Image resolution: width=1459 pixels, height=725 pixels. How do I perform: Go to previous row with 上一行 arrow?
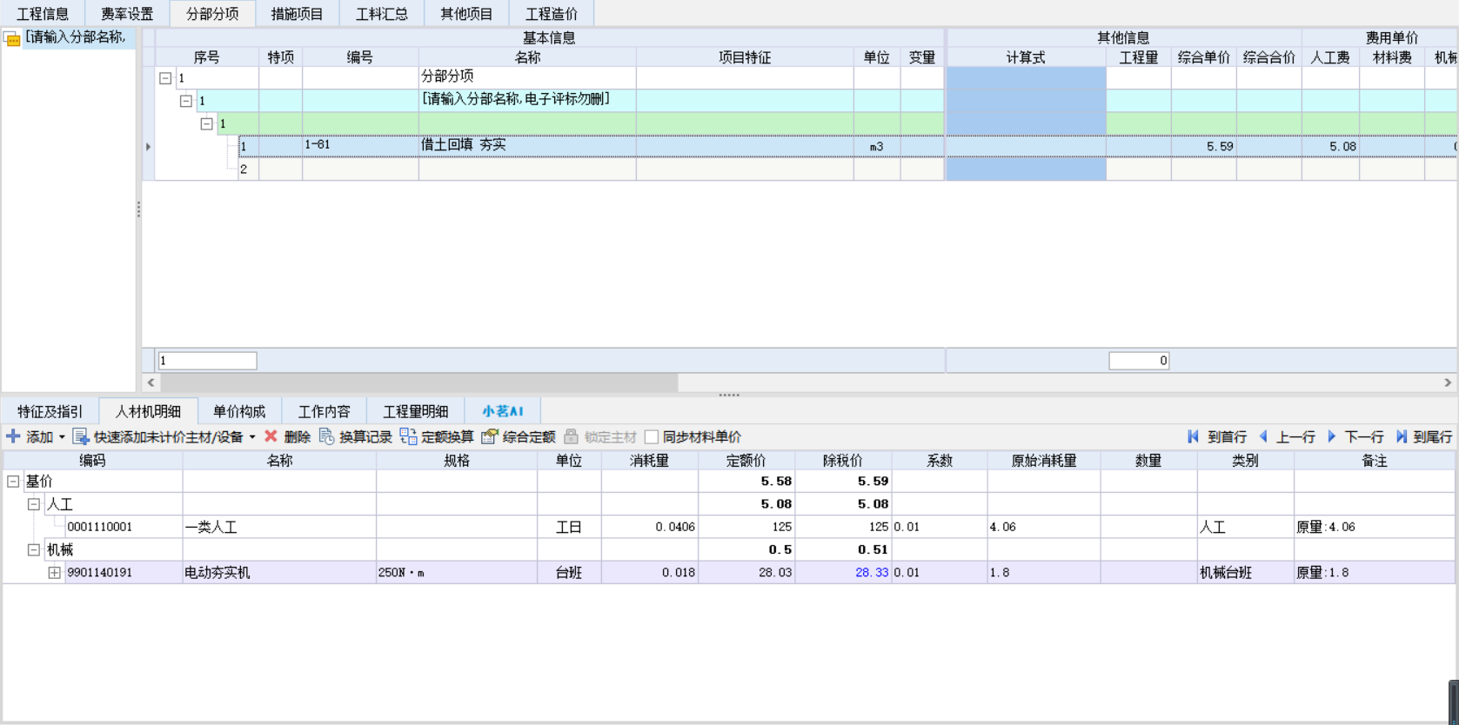1264,436
